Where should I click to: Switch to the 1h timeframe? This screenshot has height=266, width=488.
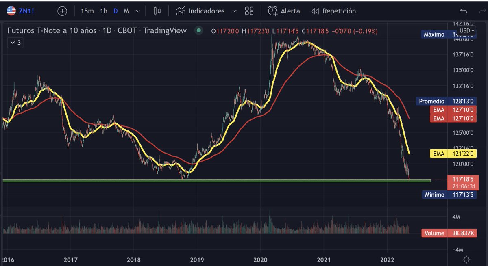click(104, 11)
